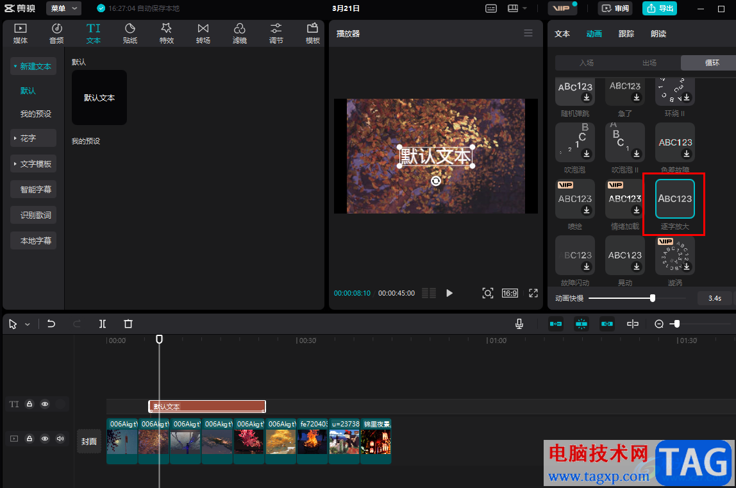Viewport: 736px width, 488px height.
Task: Toggle lock on the video track
Action: click(x=29, y=439)
